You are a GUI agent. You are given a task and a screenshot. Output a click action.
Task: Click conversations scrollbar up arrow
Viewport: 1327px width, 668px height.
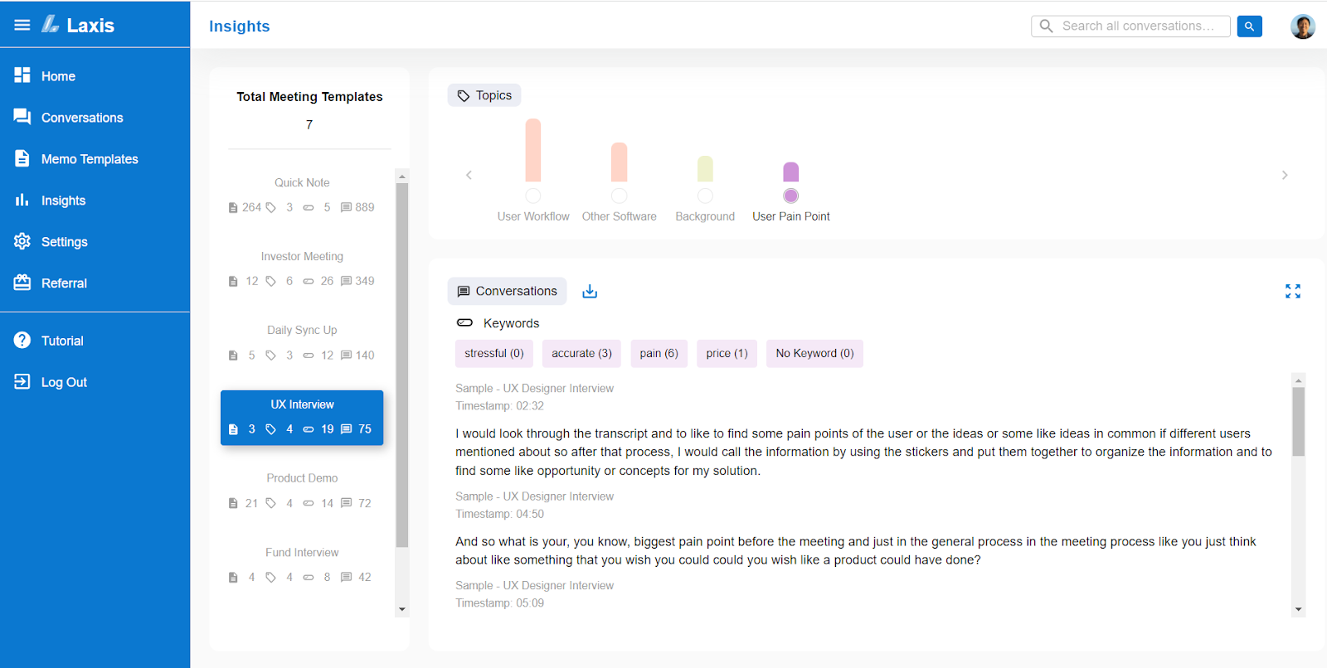pos(1298,380)
